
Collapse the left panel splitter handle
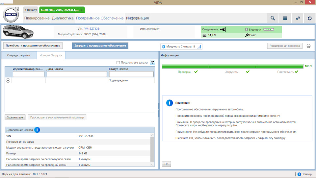[159, 110]
